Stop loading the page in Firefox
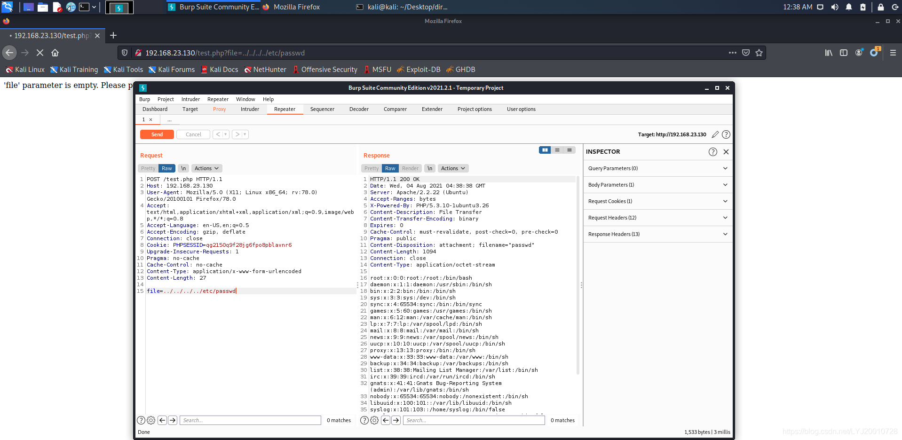This screenshot has width=902, height=440. pyautogui.click(x=40, y=53)
